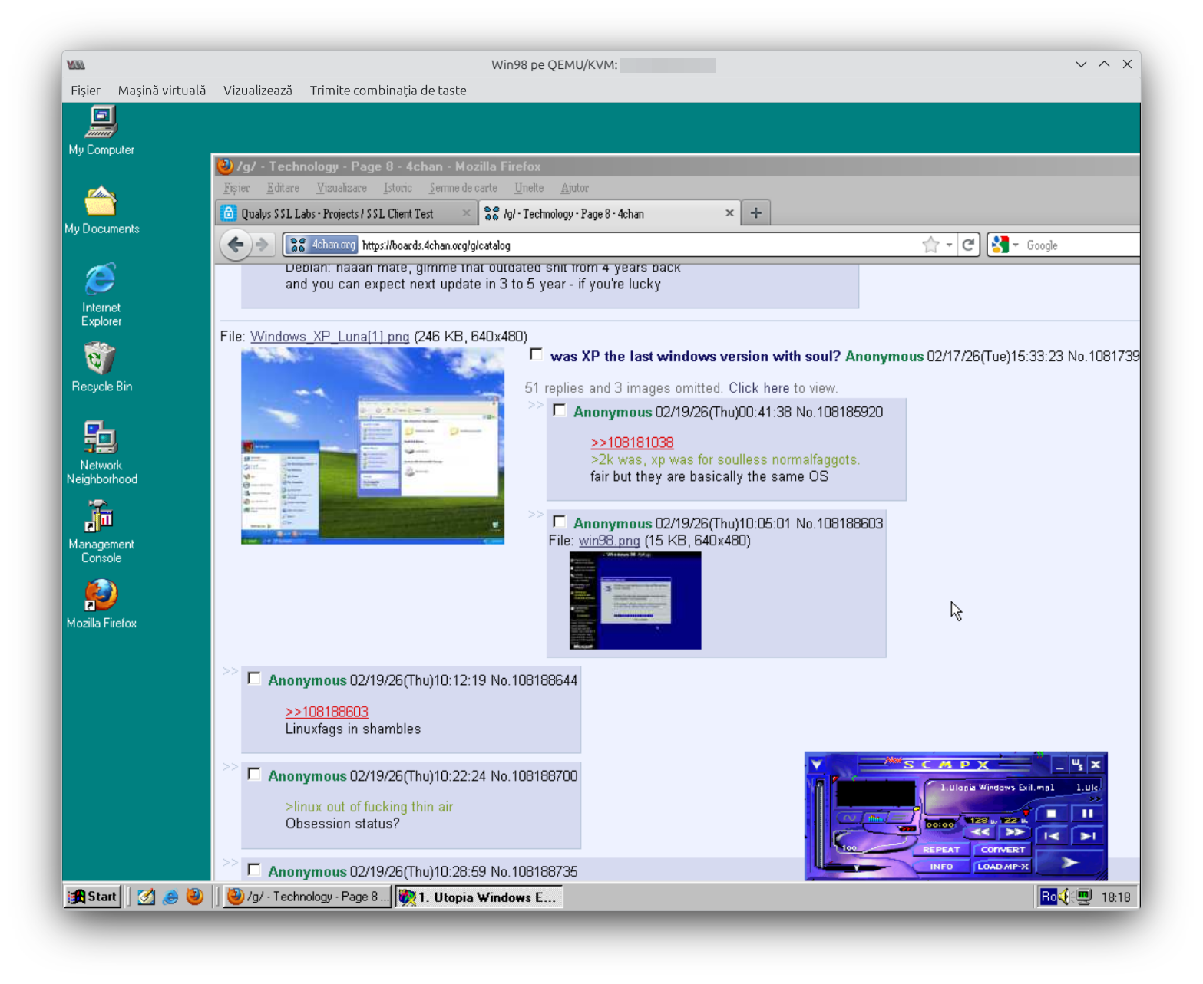Click the Windows 98 Start button
This screenshot has width=1203, height=984.
pyautogui.click(x=93, y=897)
